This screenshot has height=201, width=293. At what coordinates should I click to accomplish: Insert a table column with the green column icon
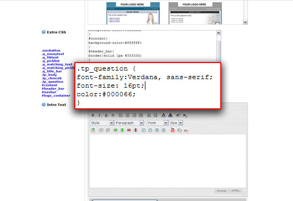(x=122, y=130)
